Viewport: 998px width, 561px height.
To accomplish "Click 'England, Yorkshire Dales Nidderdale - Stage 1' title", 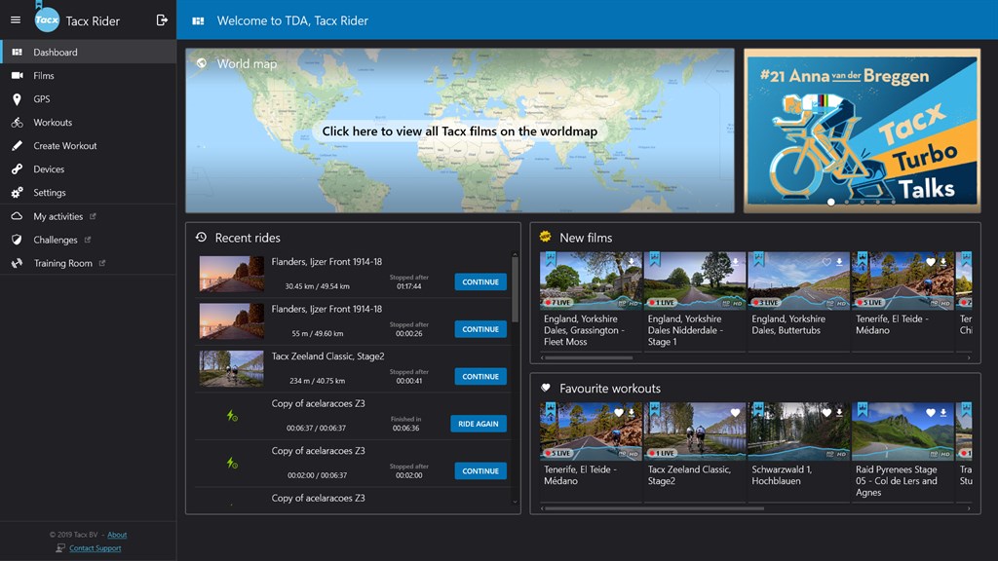I will point(685,330).
